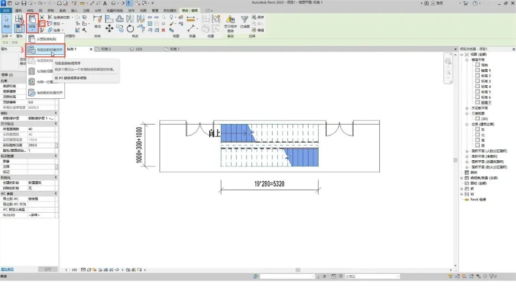Collapse the 三维视图 tree node
516x290 pixels.
467,114
